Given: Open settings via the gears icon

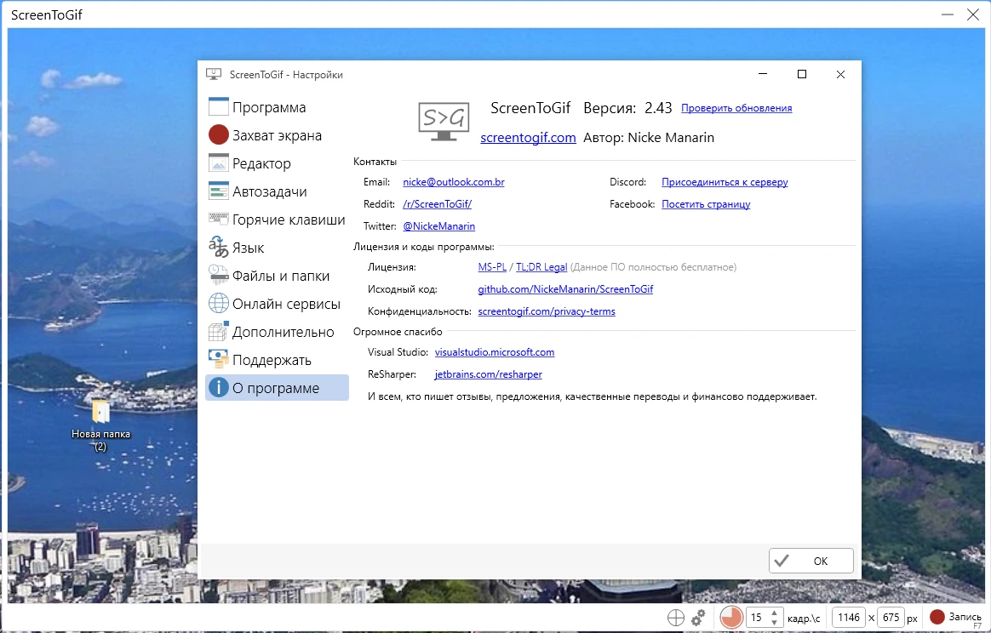Looking at the screenshot, I should [x=699, y=618].
